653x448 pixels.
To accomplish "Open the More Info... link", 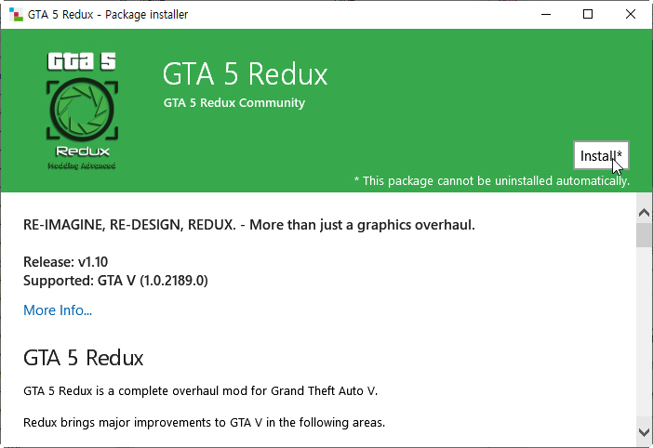I will [58, 310].
